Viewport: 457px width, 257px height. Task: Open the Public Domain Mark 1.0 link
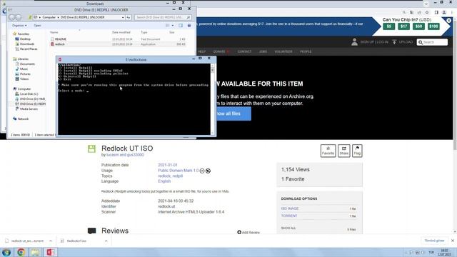178,171
